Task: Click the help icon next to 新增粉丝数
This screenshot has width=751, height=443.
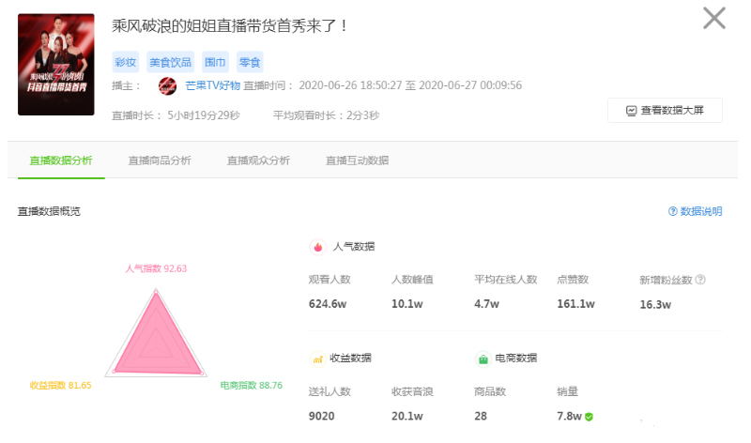Action: click(699, 279)
